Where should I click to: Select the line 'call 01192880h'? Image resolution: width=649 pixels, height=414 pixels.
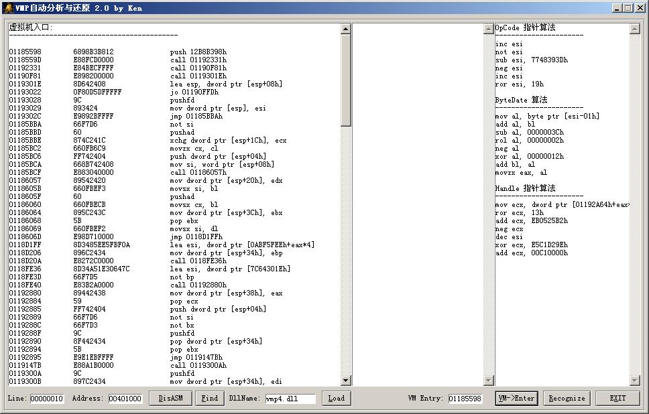pos(198,285)
